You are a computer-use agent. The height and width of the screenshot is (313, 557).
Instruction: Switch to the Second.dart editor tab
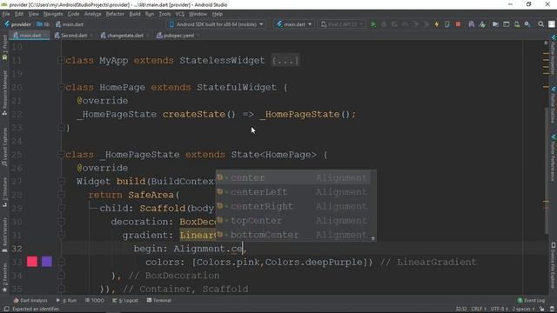tap(73, 36)
